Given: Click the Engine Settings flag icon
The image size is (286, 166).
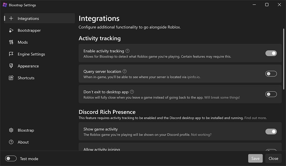Looking at the screenshot, I should pyautogui.click(x=11, y=54).
